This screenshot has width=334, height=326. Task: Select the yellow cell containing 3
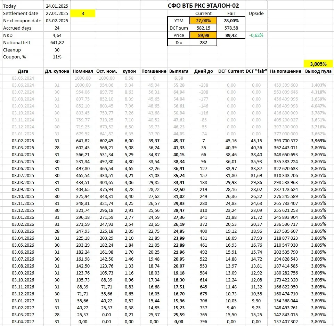point(83,14)
